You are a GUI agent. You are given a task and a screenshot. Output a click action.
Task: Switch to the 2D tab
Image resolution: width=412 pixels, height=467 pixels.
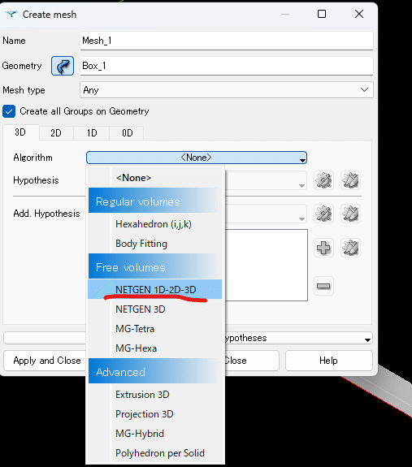click(x=56, y=133)
